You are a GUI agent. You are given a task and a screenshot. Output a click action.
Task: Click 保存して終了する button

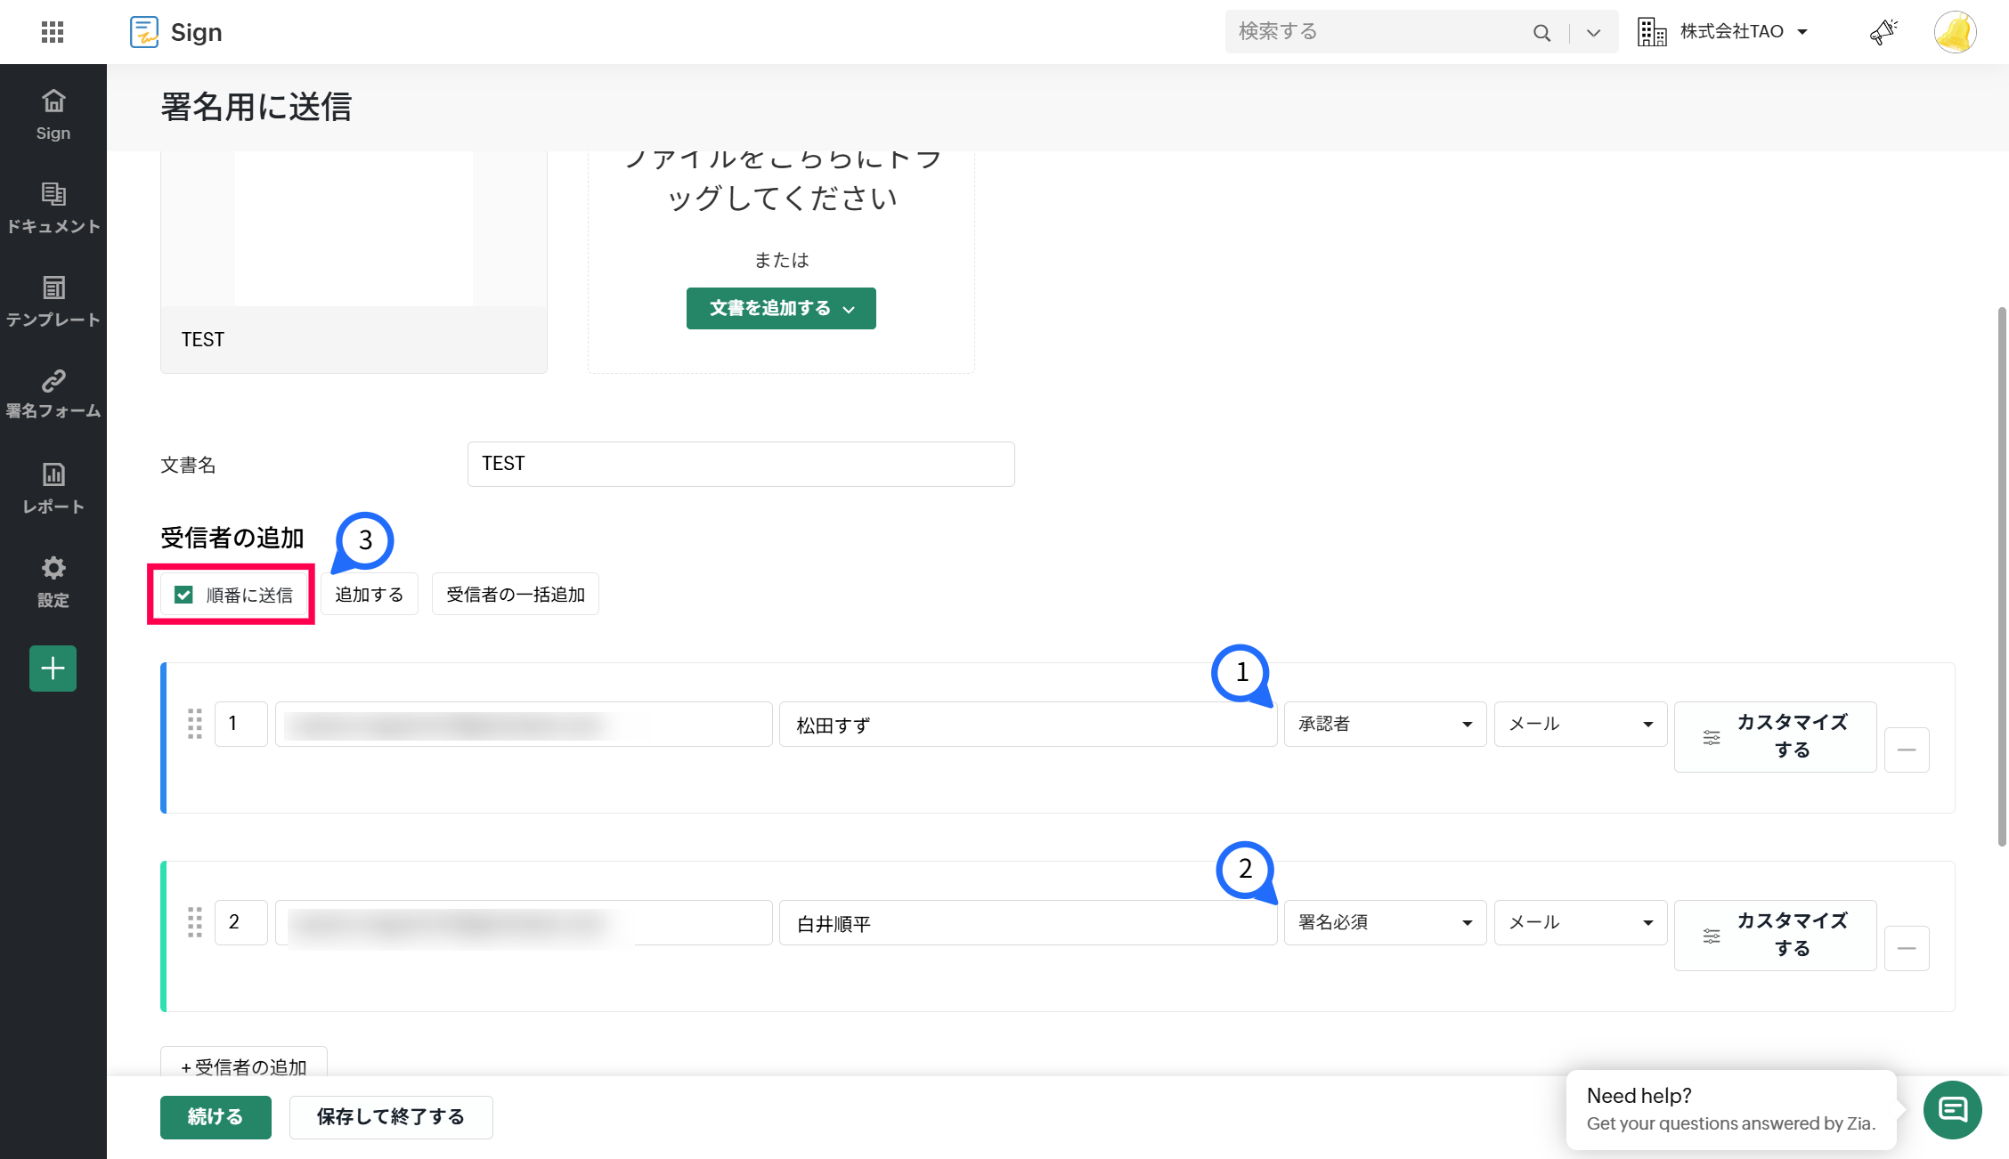click(x=391, y=1117)
